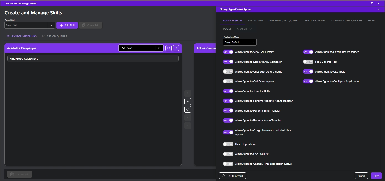
Task: Open the Training Mode tab
Action: [x=315, y=21]
